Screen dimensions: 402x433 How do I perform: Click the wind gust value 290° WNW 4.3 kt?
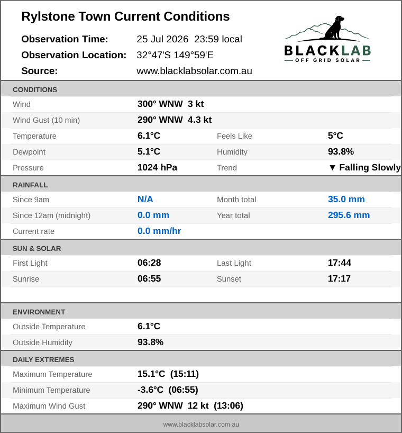(175, 120)
